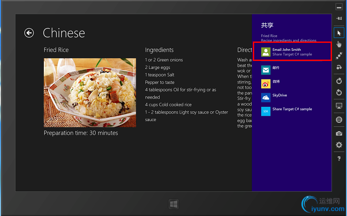
Task: Click 'Pepper to taste' ingredient
Action: [160, 83]
